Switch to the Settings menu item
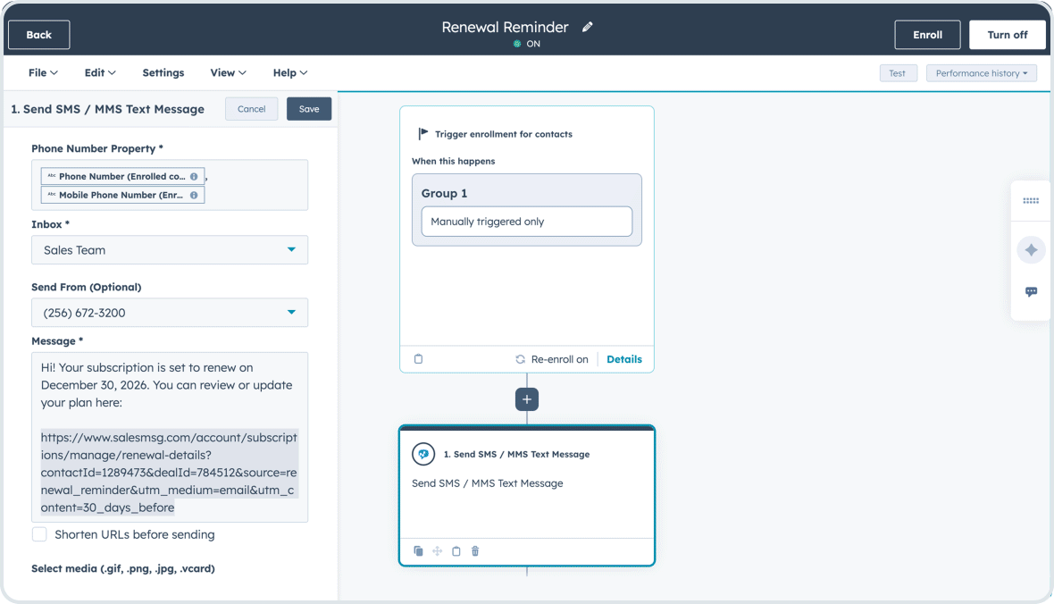Image resolution: width=1054 pixels, height=604 pixels. (163, 72)
